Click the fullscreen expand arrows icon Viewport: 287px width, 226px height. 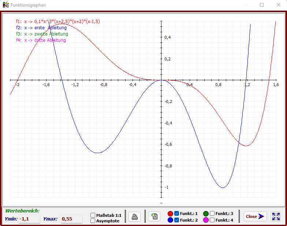276,216
